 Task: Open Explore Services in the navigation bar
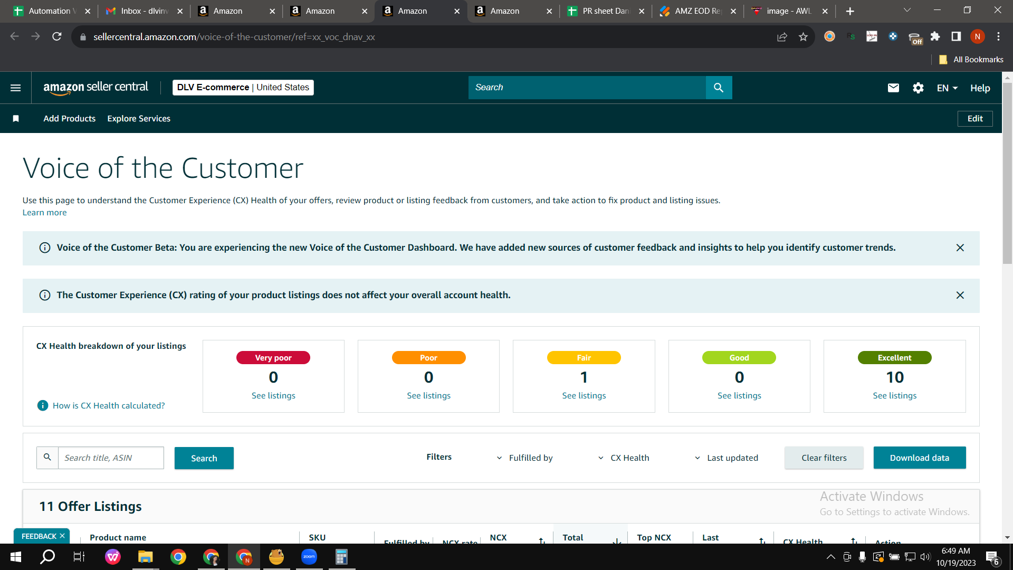click(x=139, y=119)
